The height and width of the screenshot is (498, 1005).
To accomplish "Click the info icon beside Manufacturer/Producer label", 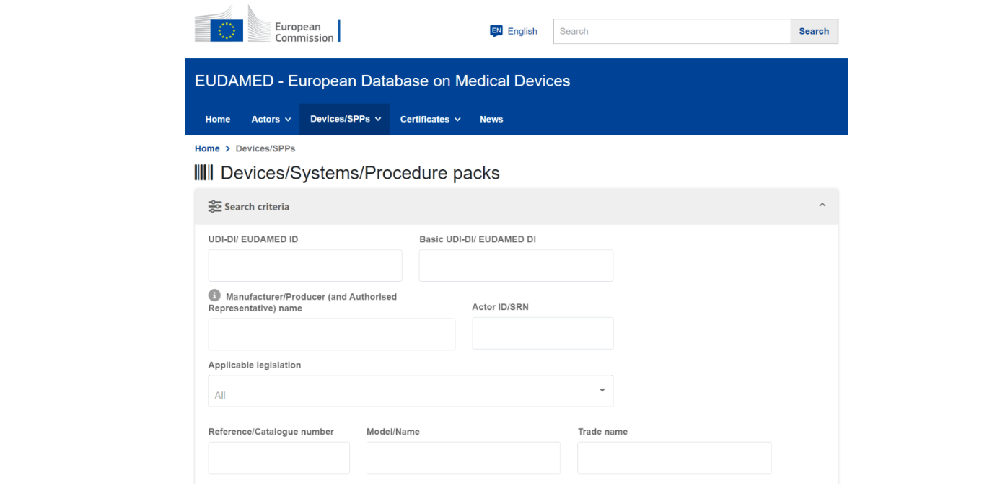I will coord(214,295).
